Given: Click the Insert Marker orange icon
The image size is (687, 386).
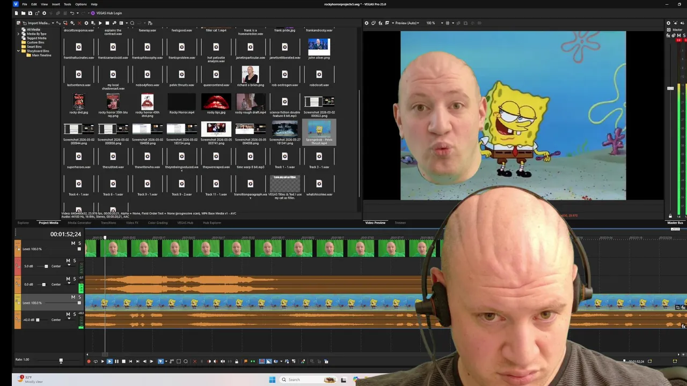Looking at the screenshot, I should [x=246, y=361].
